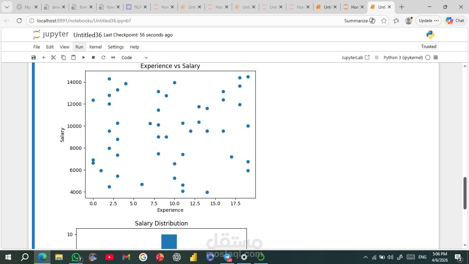This screenshot has width=469, height=264.
Task: Open the Kernel menu
Action: tap(95, 47)
